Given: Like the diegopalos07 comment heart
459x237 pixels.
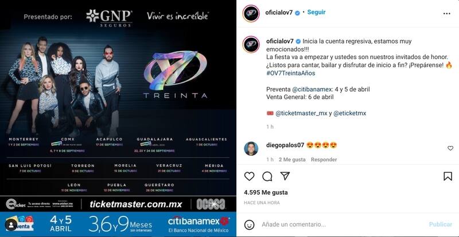Looking at the screenshot, I should 450,148.
